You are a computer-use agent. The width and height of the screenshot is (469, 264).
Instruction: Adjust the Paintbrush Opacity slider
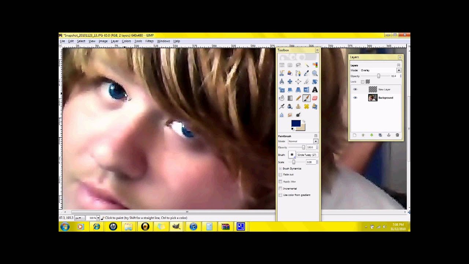click(296, 147)
